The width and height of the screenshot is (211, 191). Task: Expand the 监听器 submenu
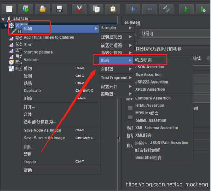(116, 94)
